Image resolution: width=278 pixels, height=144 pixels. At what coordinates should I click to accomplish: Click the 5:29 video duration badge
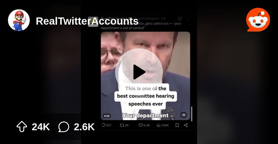coord(106,116)
